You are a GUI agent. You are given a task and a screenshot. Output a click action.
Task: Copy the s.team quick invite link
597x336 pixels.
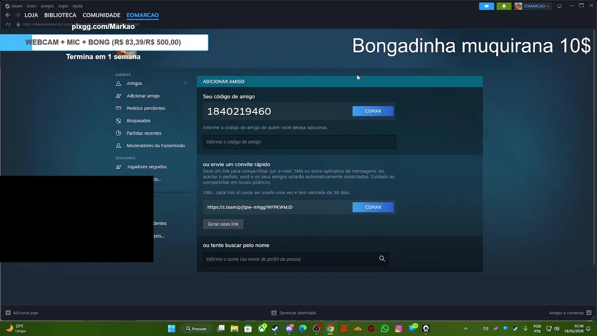pyautogui.click(x=373, y=207)
